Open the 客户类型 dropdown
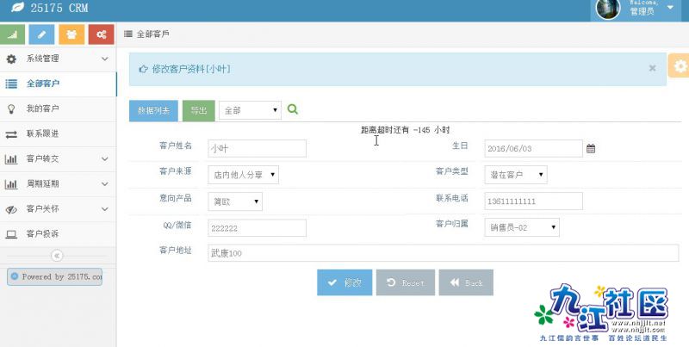The width and height of the screenshot is (689, 347). pyautogui.click(x=516, y=175)
